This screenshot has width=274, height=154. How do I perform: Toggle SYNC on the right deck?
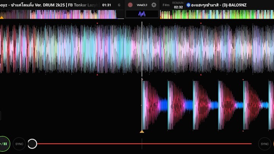(264, 144)
